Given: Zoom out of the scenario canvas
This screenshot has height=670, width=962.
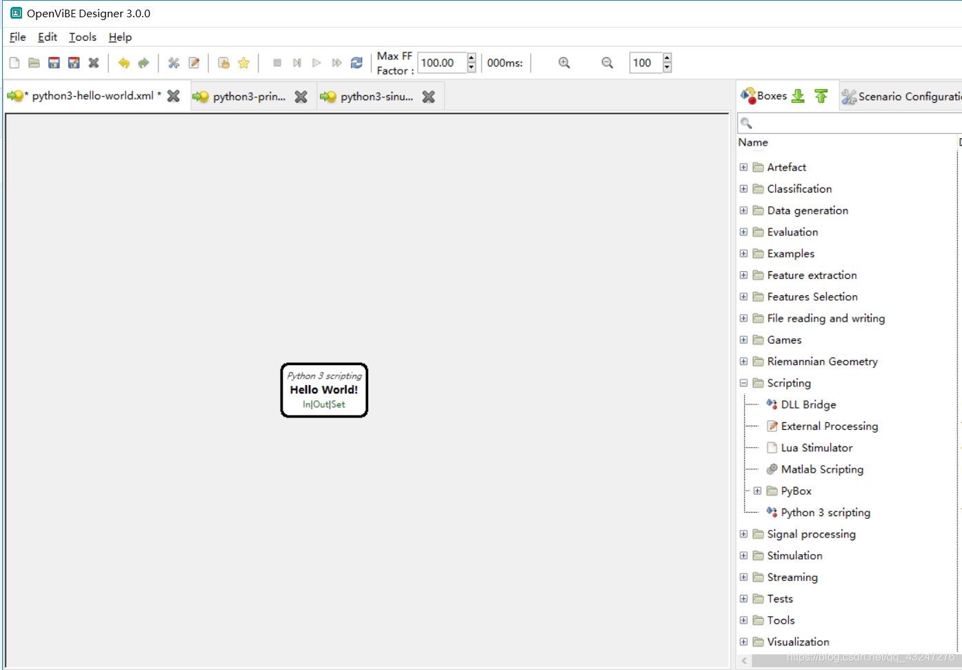Looking at the screenshot, I should [607, 63].
